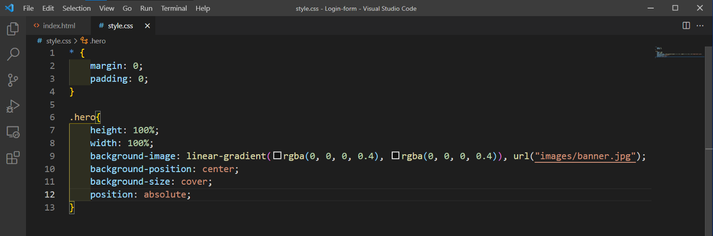Open the editor More Actions menu
The height and width of the screenshot is (236, 713).
coord(701,25)
